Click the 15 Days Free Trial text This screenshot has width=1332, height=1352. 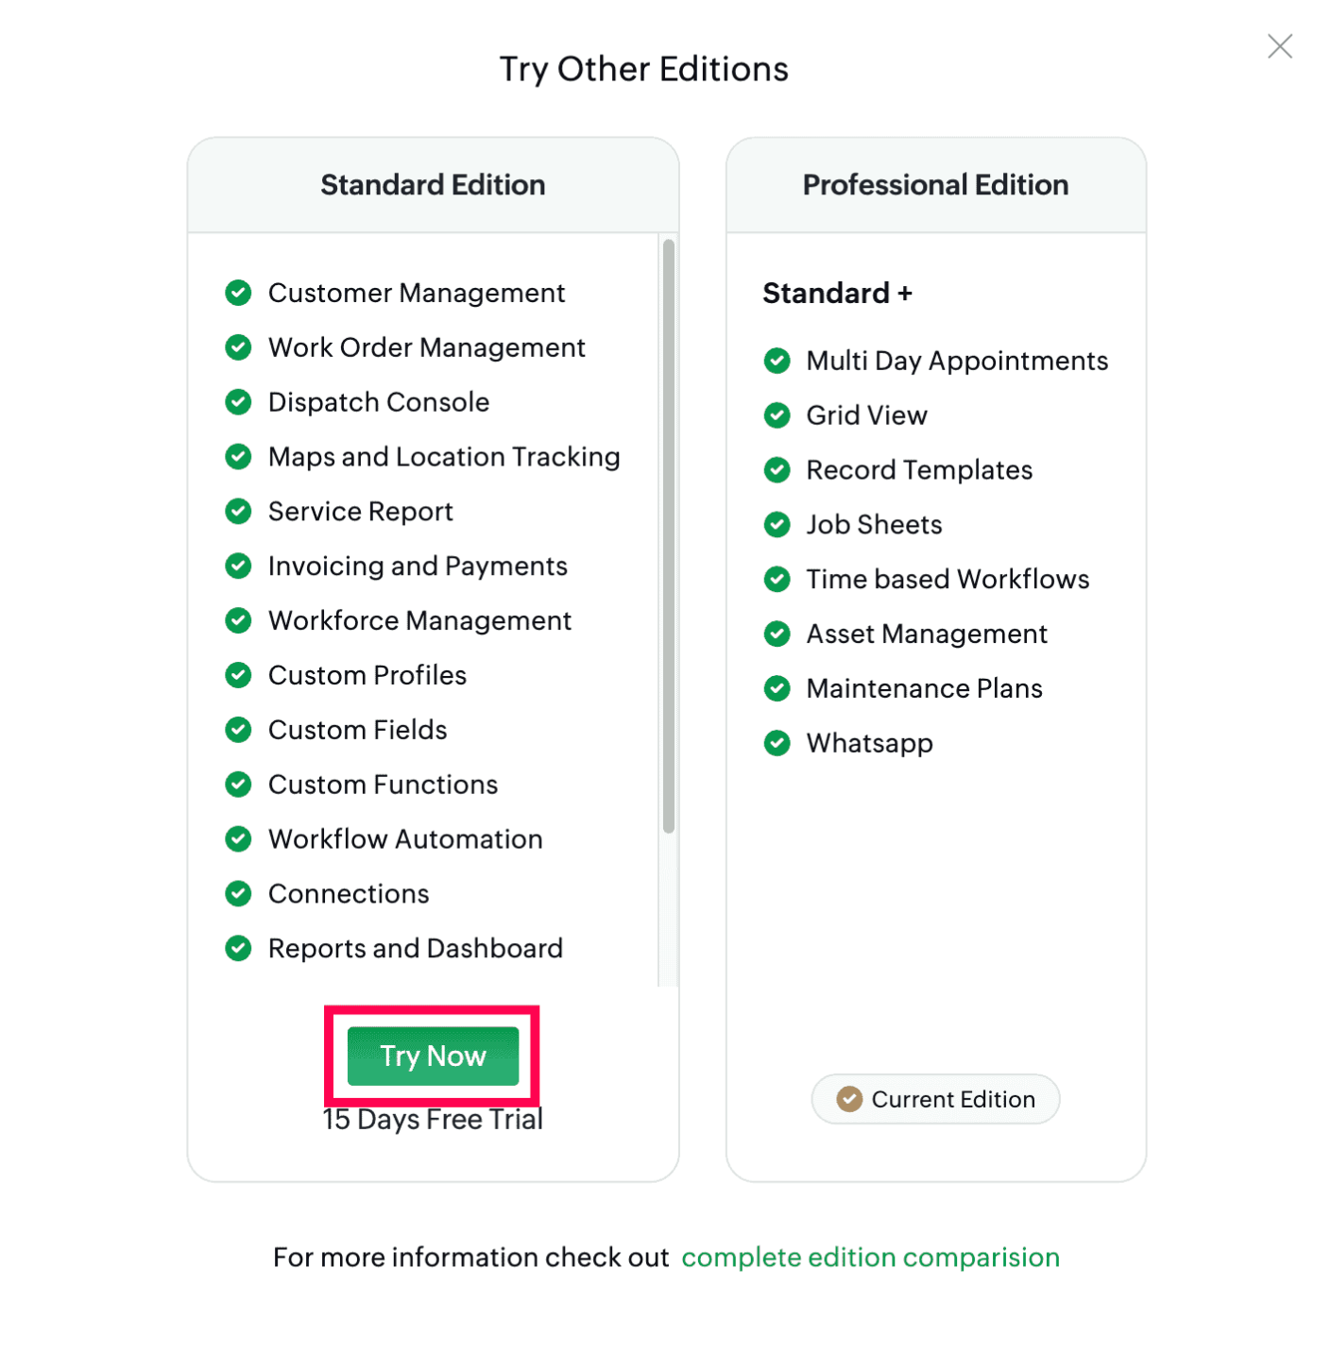pos(432,1120)
